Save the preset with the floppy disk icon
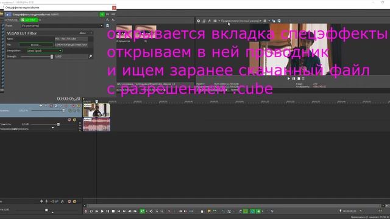 click(x=107, y=26)
